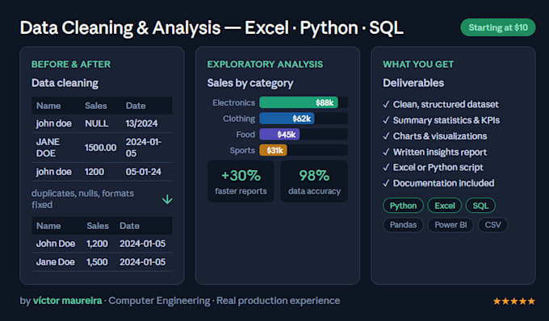This screenshot has width=549, height=321.
Task: Click the 05-01-24 date cell
Action: 143,172
